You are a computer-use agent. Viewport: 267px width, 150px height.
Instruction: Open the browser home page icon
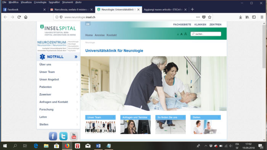(26, 17)
